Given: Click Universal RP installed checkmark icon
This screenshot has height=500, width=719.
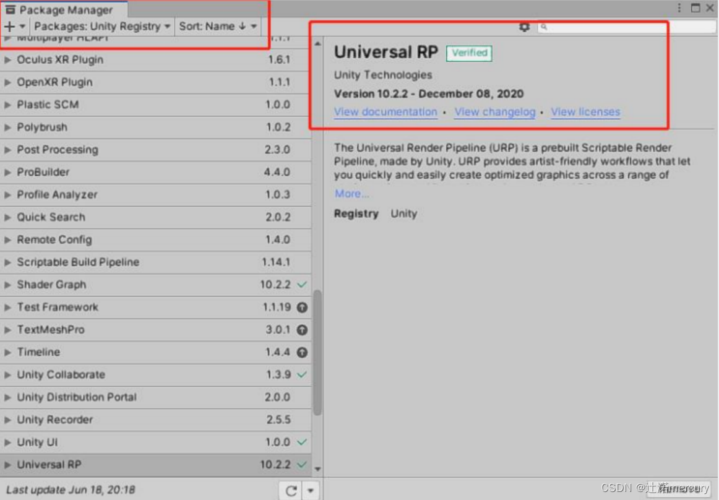Looking at the screenshot, I should click(x=302, y=464).
